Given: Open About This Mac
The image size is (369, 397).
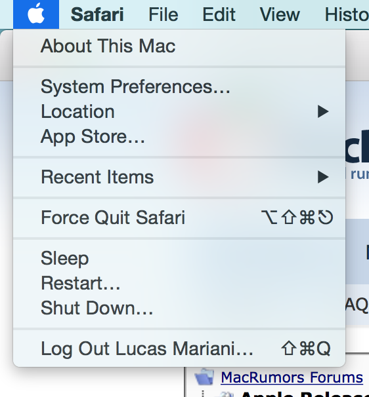Looking at the screenshot, I should [179, 46].
